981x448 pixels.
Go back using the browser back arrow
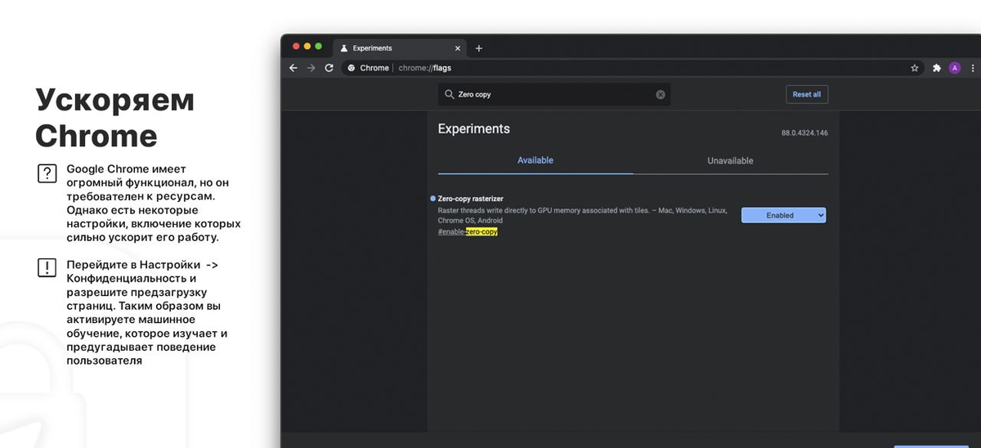tap(293, 68)
